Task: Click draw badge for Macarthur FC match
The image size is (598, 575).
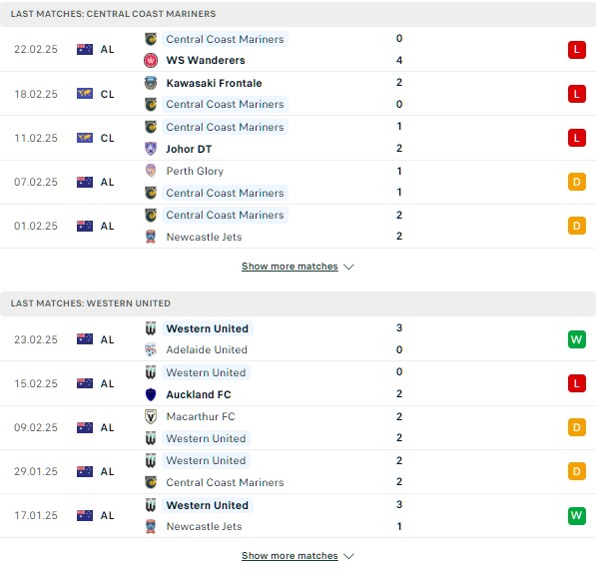Action: (577, 427)
